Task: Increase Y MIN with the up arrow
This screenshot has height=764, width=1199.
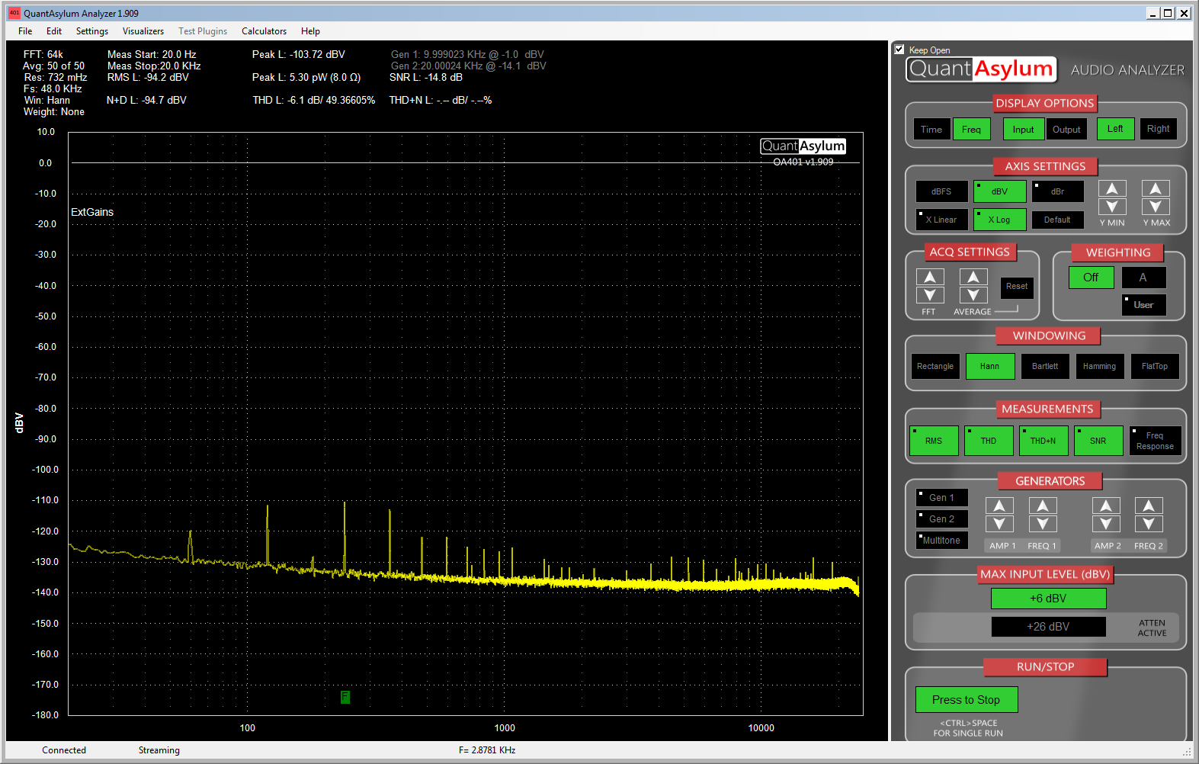Action: tap(1112, 188)
